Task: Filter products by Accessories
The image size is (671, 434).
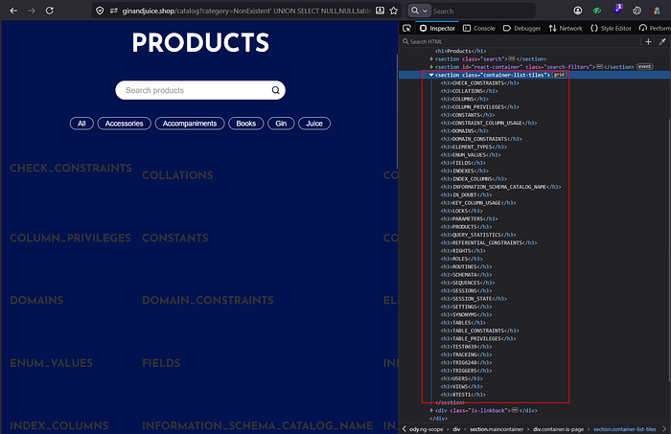Action: point(124,124)
